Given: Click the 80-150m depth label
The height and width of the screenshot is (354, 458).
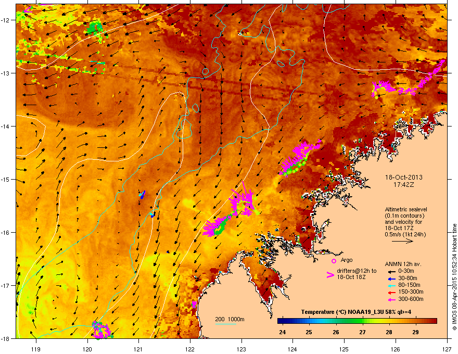Looking at the screenshot, I should pyautogui.click(x=409, y=285).
